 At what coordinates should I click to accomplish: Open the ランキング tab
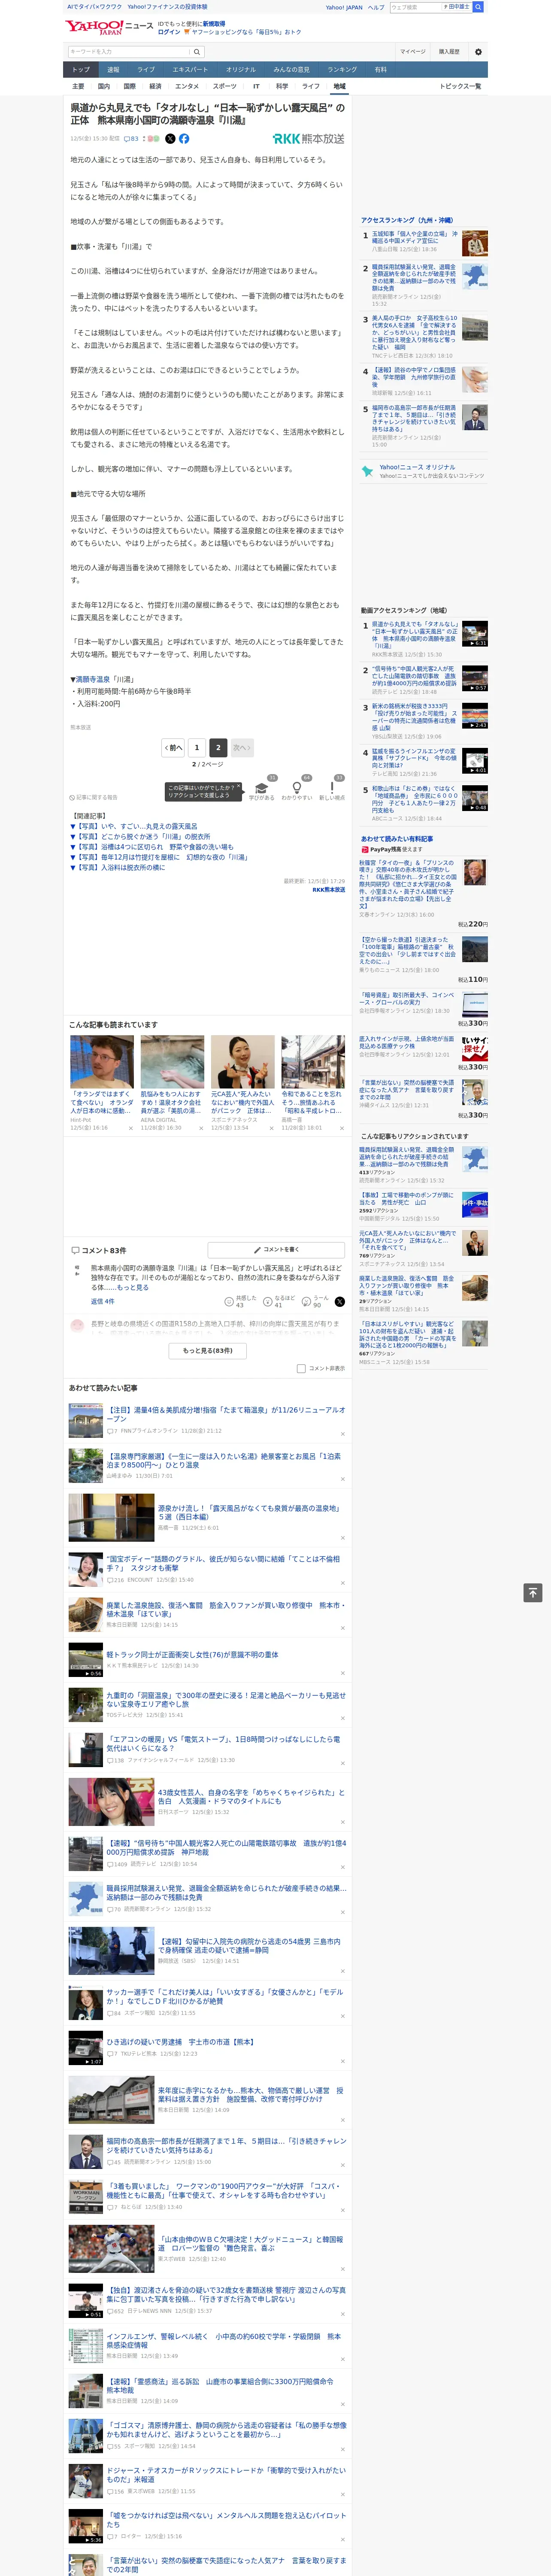point(342,70)
